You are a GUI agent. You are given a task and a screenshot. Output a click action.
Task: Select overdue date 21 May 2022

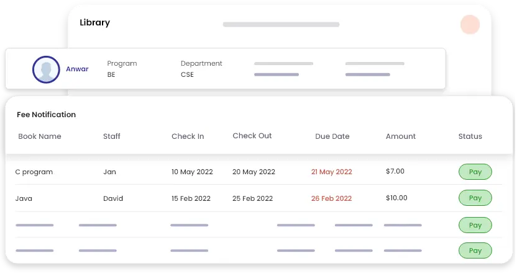tap(332, 172)
